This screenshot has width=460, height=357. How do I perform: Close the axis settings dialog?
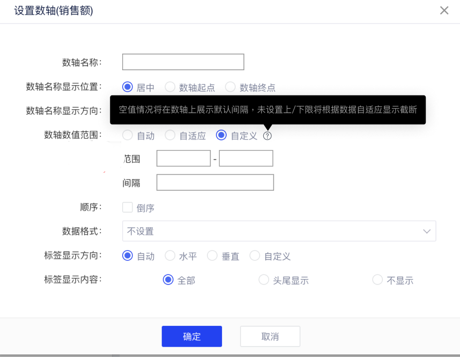pos(444,10)
